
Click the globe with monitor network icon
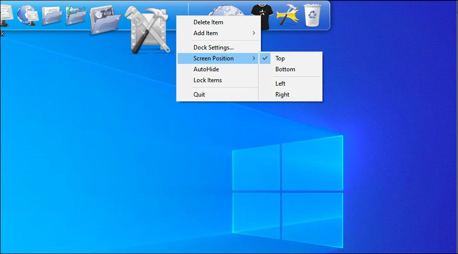[x=27, y=15]
